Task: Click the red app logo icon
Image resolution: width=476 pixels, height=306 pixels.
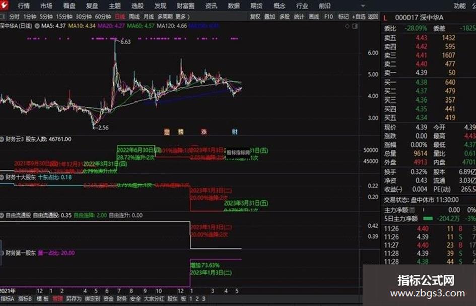Action: pyautogui.click(x=4, y=5)
